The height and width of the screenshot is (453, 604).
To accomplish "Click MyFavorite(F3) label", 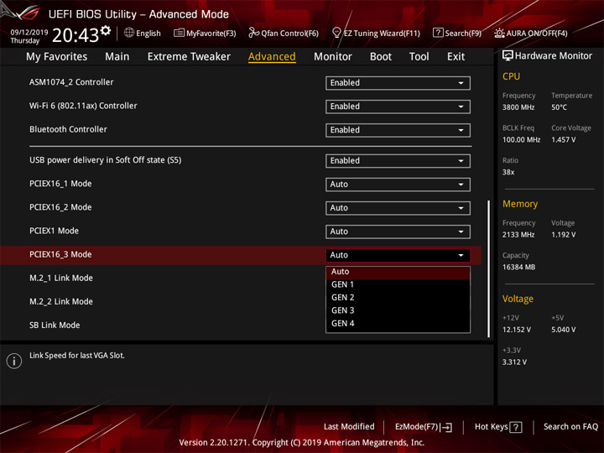I will pos(211,34).
